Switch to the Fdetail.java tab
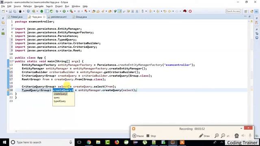The width and height of the screenshot is (260, 146). (x=15, y=17)
